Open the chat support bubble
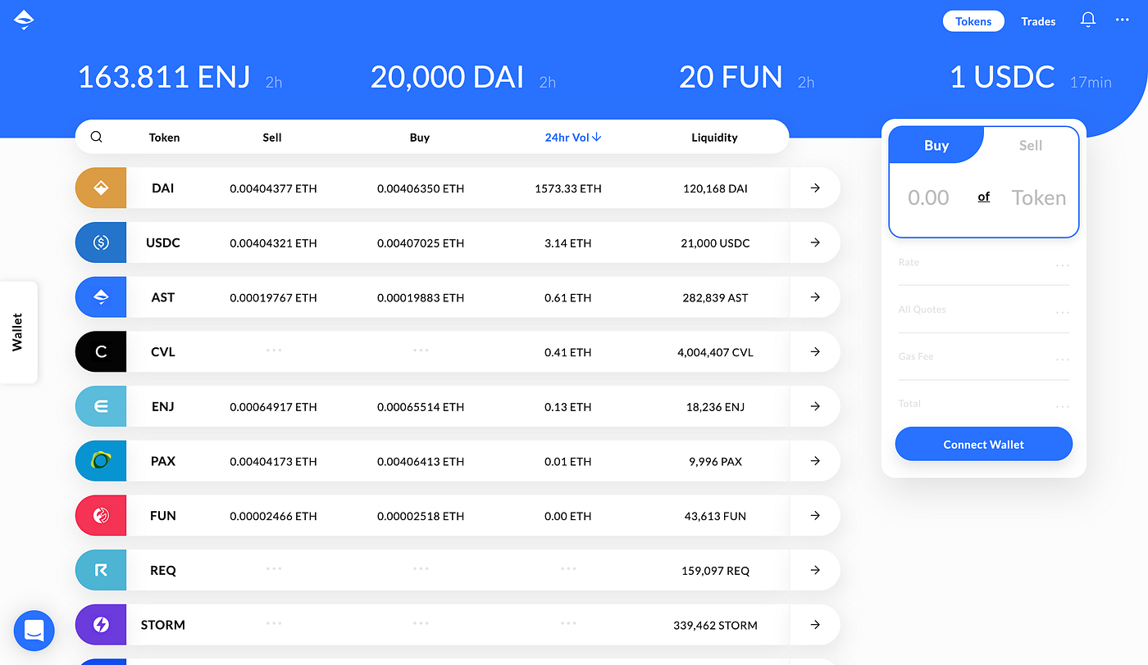This screenshot has width=1148, height=665. [34, 631]
